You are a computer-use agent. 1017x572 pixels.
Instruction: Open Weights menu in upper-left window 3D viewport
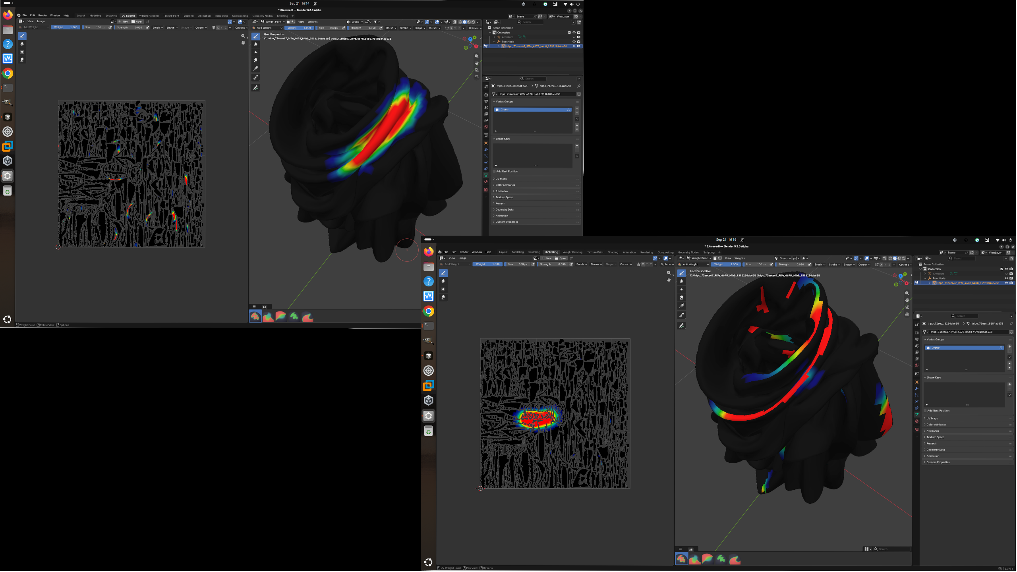tap(313, 22)
